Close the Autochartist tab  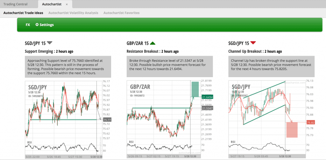tap(67, 4)
